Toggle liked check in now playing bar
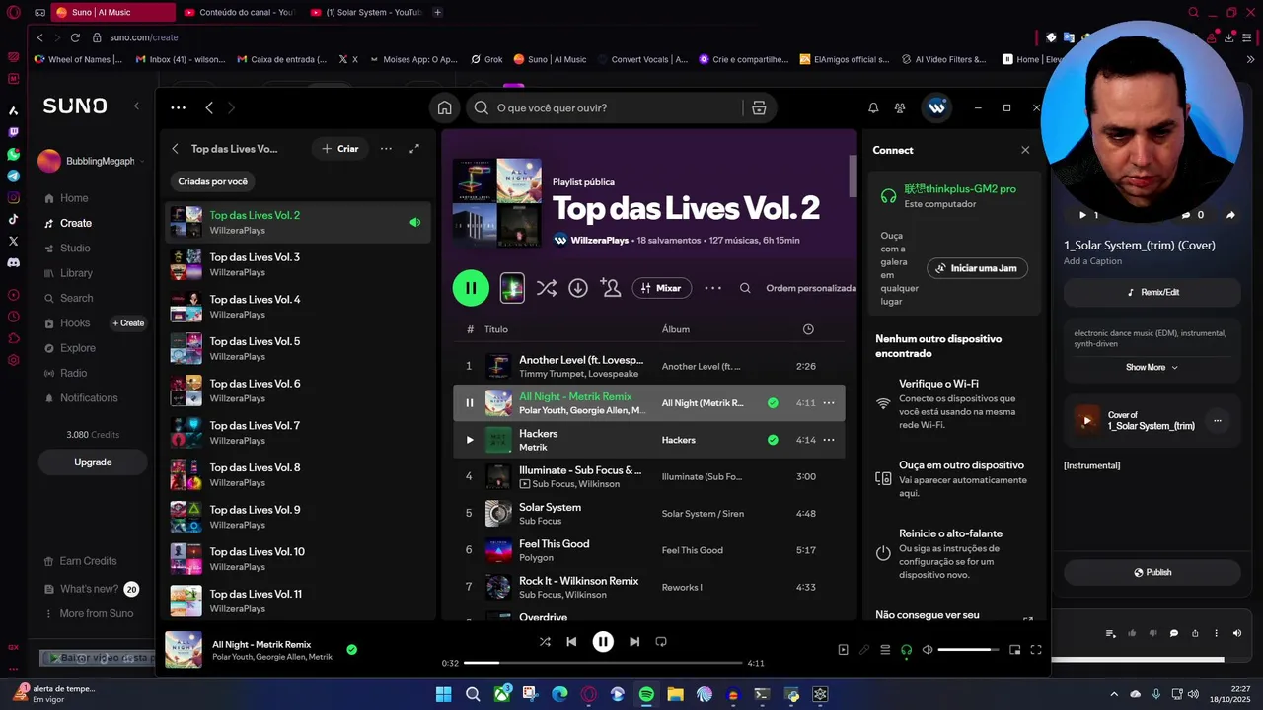This screenshot has height=710, width=1263. click(x=351, y=650)
